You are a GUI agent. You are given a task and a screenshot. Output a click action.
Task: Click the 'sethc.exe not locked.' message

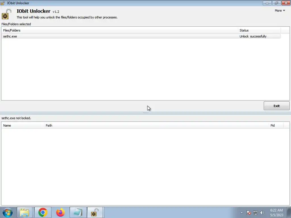click(x=16, y=118)
